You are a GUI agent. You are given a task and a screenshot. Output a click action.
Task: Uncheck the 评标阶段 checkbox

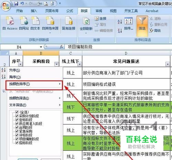(17, 135)
